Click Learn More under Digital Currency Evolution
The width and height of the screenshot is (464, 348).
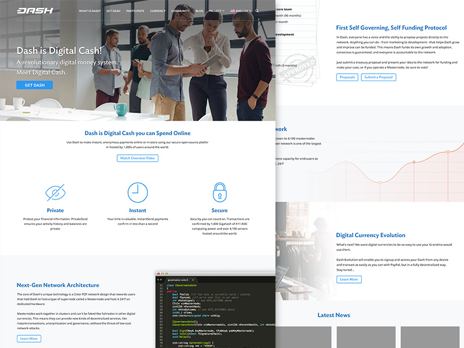coord(349,280)
